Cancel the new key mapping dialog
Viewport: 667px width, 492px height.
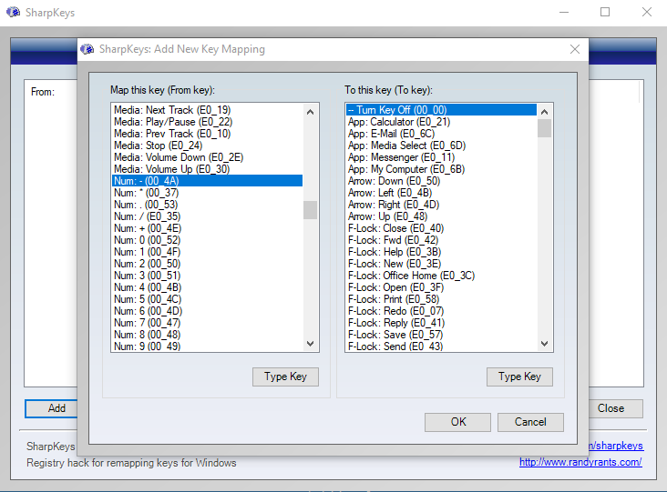(530, 422)
